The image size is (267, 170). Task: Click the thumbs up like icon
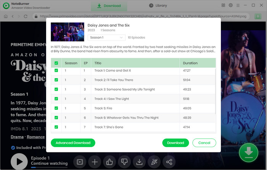click(x=109, y=162)
